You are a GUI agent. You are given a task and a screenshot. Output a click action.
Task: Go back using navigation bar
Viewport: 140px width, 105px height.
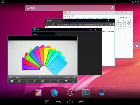59,102
